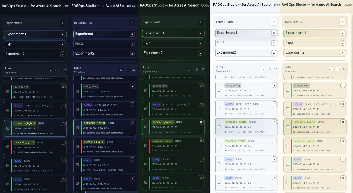
Task: Click the plus button in the beige panel
Action: click(x=343, y=22)
